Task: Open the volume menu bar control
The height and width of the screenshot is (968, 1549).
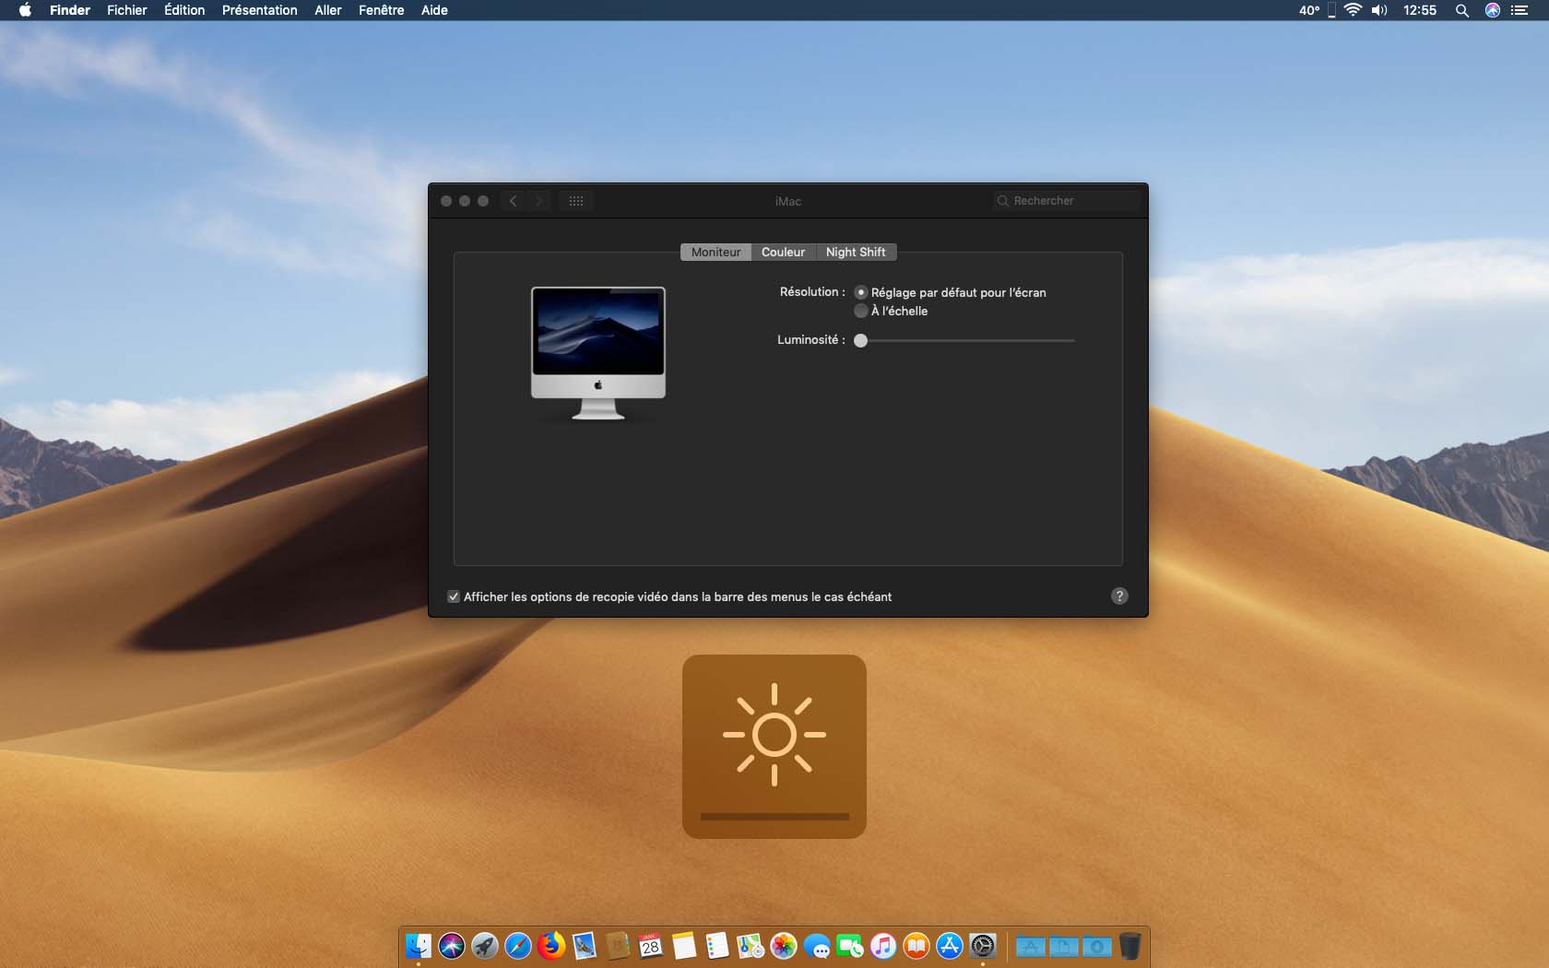Action: pos(1379,10)
